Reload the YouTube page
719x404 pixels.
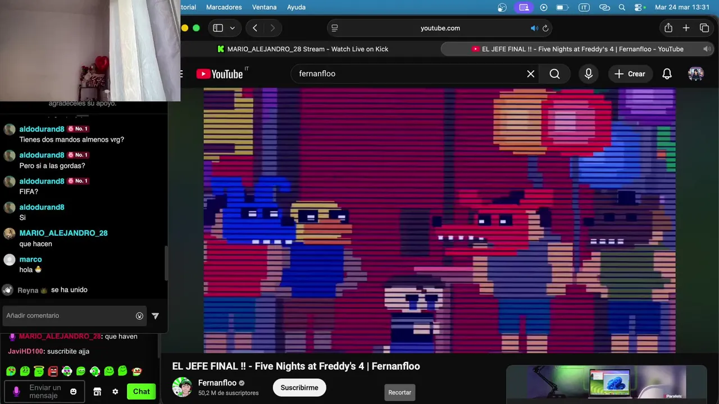545,28
